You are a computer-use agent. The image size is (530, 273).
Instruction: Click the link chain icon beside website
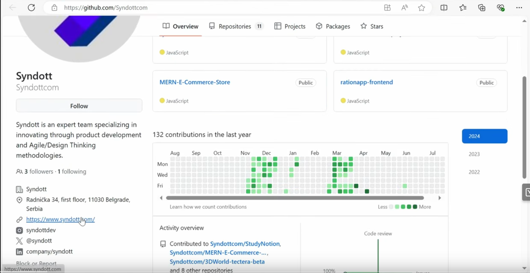pos(19,220)
